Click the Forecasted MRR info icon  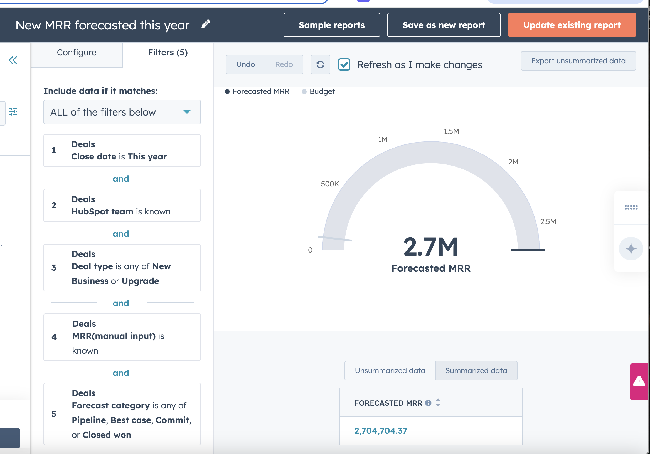[428, 403]
